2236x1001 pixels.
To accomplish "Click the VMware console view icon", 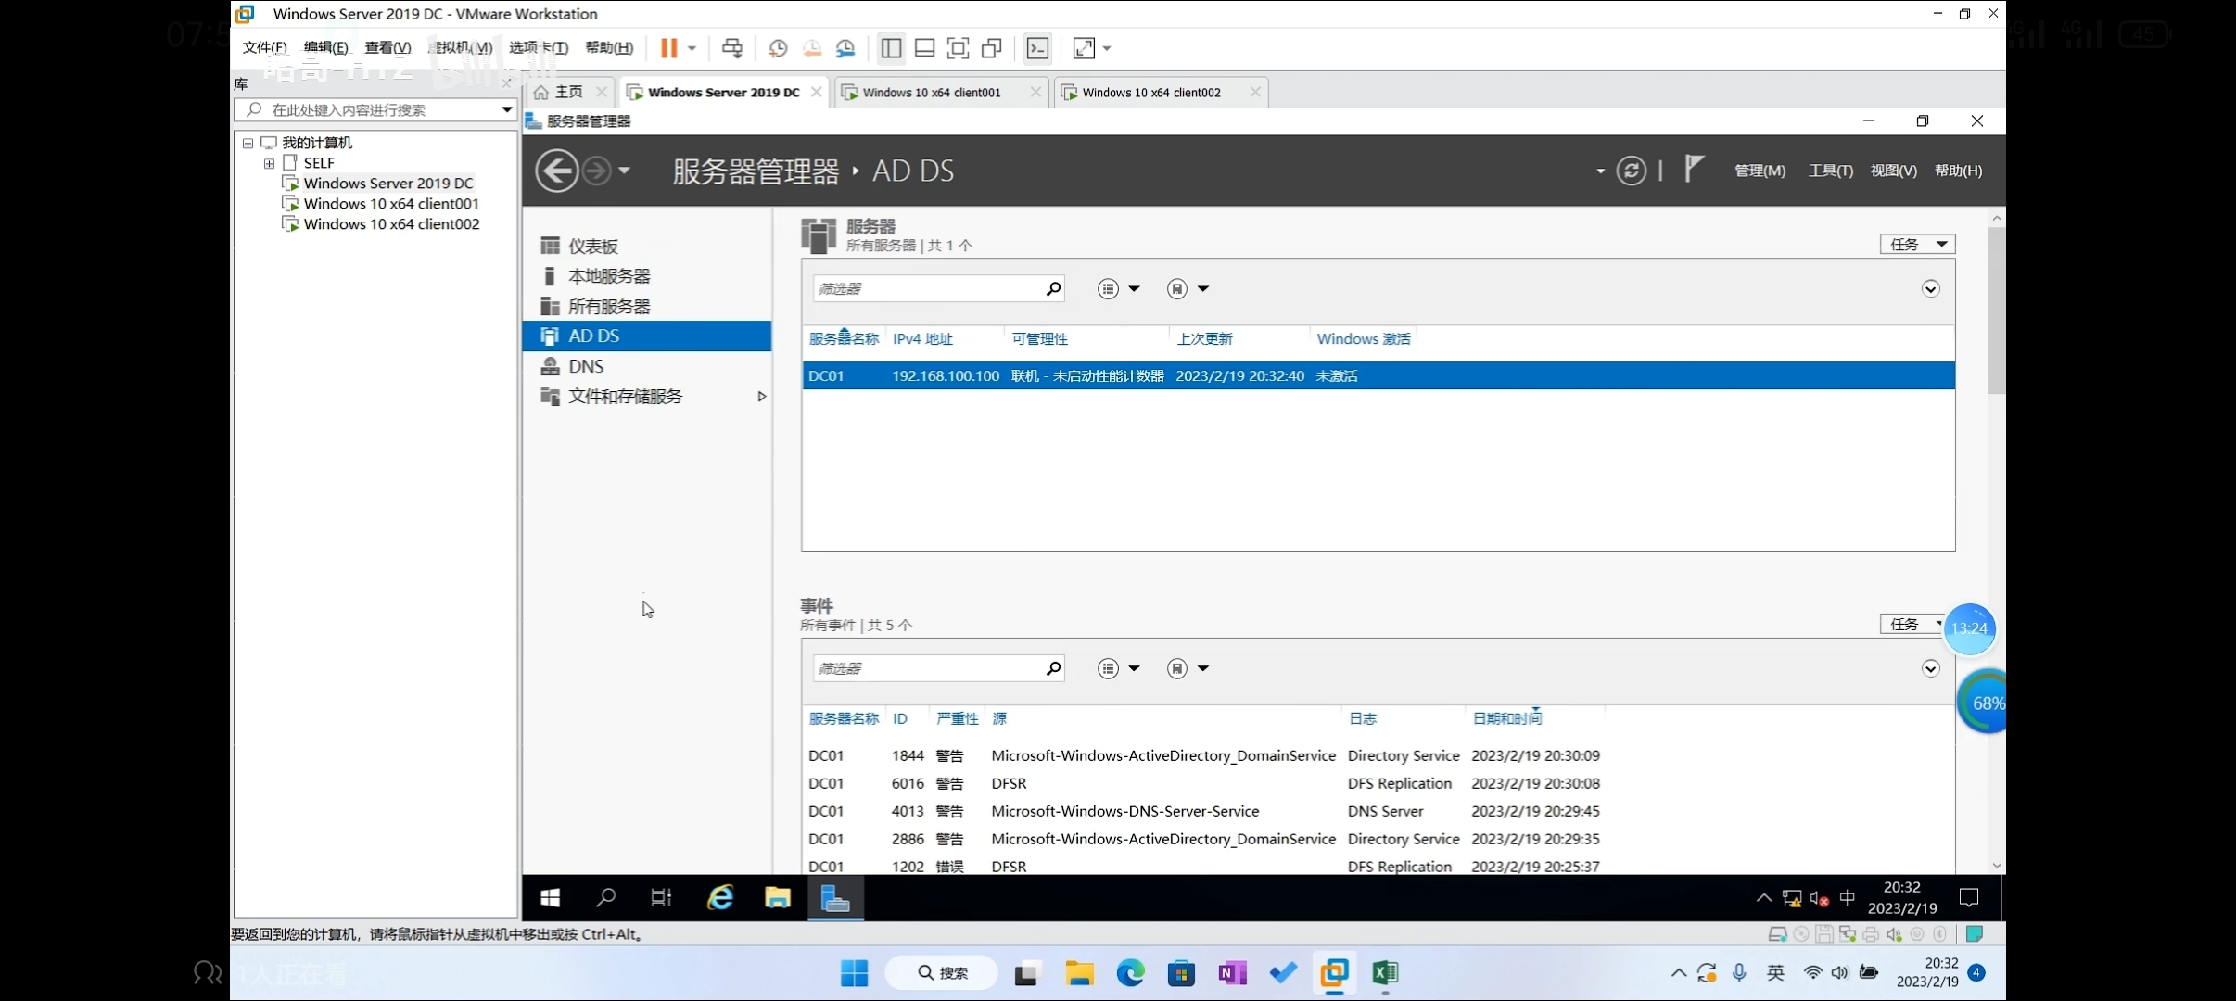I will [1037, 48].
